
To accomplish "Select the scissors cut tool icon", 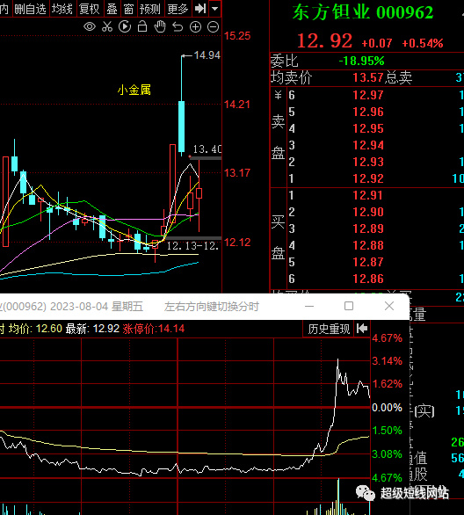I will [x=107, y=26].
